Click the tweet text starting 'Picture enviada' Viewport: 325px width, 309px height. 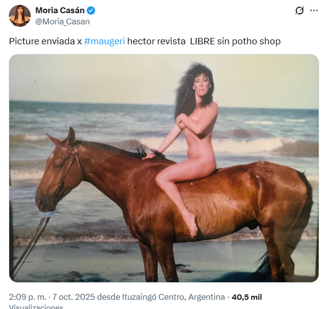pos(145,41)
